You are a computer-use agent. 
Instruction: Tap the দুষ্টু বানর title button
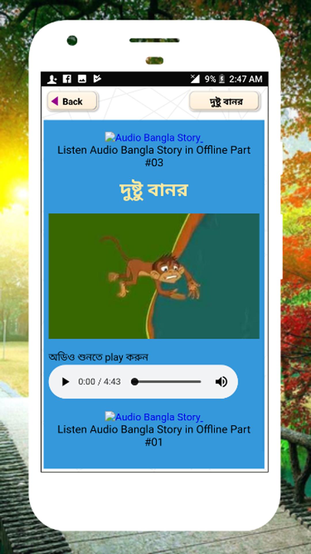pos(225,101)
